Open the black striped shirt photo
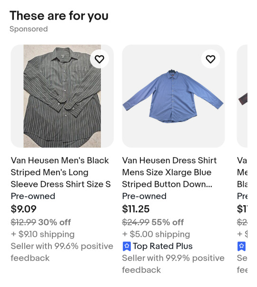 (62, 96)
